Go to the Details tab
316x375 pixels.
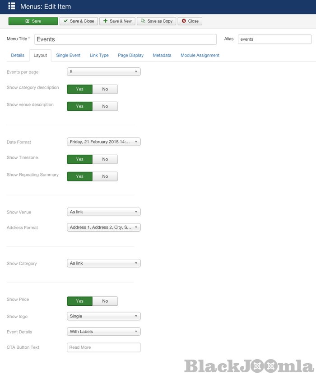pyautogui.click(x=18, y=55)
